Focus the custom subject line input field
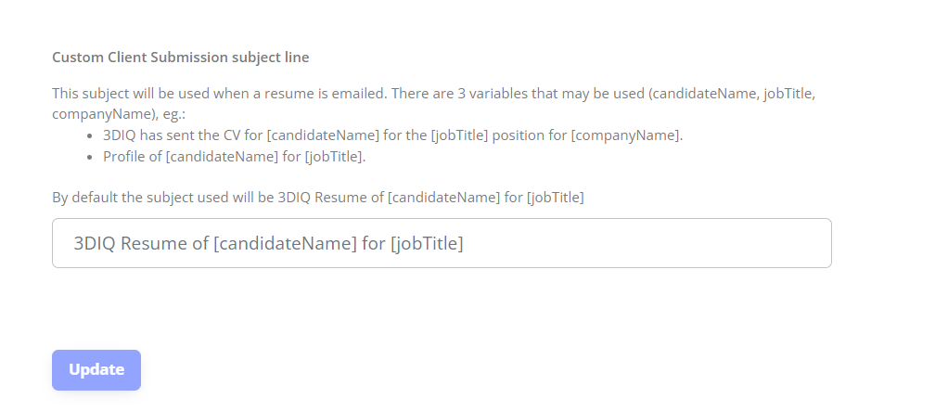 click(x=442, y=243)
